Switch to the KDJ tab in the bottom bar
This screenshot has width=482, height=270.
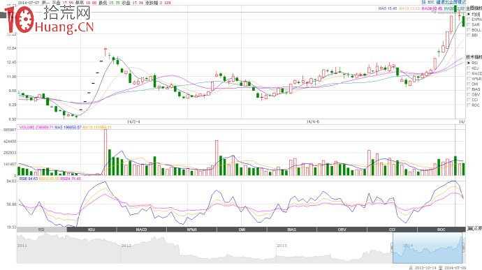(x=92, y=230)
